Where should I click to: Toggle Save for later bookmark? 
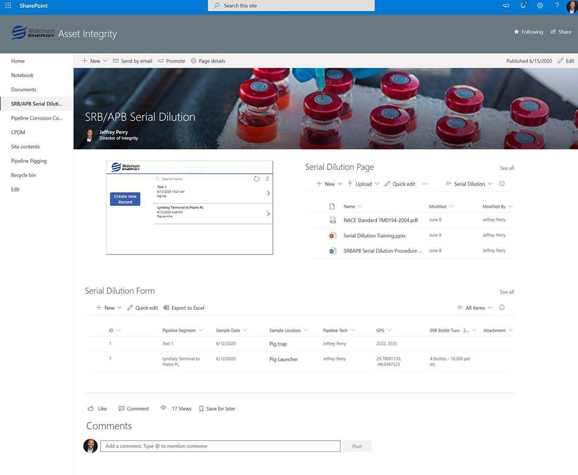pos(217,409)
